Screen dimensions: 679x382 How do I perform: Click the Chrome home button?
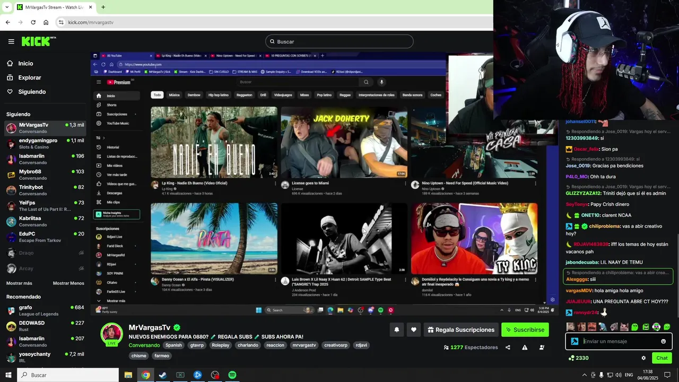click(x=46, y=22)
